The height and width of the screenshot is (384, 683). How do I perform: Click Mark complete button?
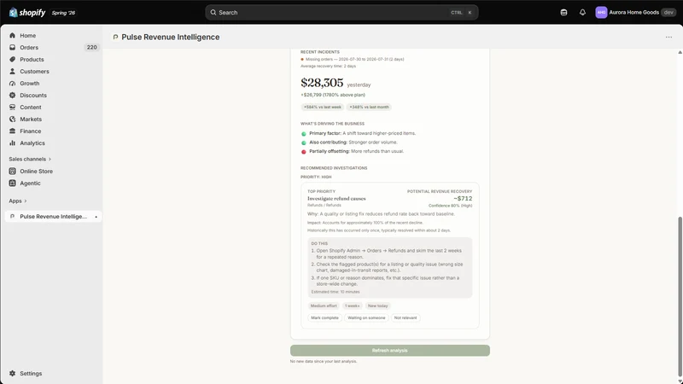(x=324, y=317)
